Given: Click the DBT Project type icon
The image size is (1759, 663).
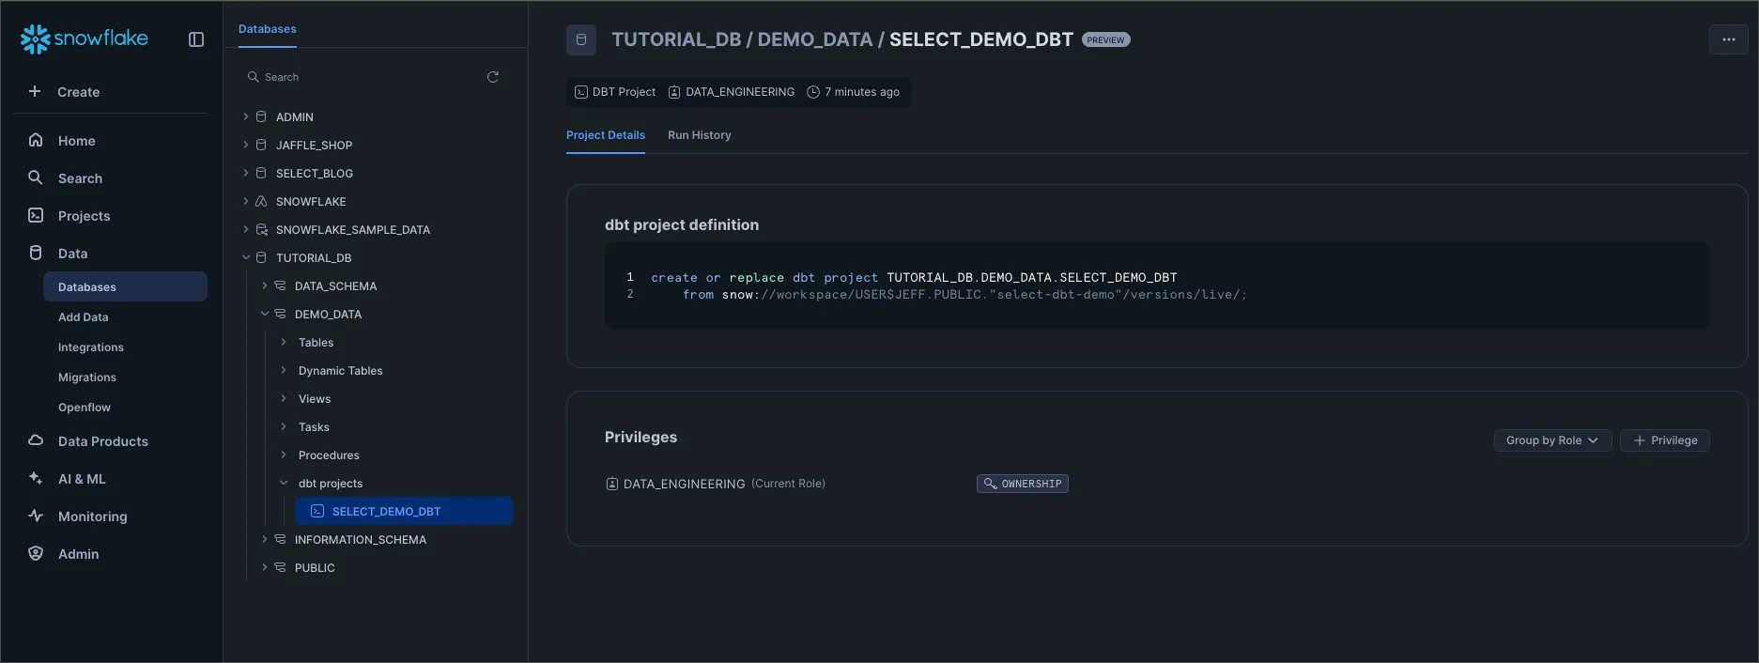Looking at the screenshot, I should tap(581, 92).
